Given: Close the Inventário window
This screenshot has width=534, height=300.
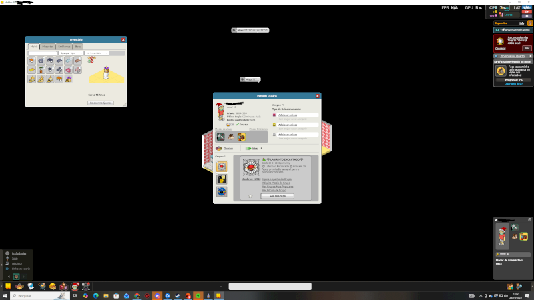Looking at the screenshot, I should (x=123, y=39).
